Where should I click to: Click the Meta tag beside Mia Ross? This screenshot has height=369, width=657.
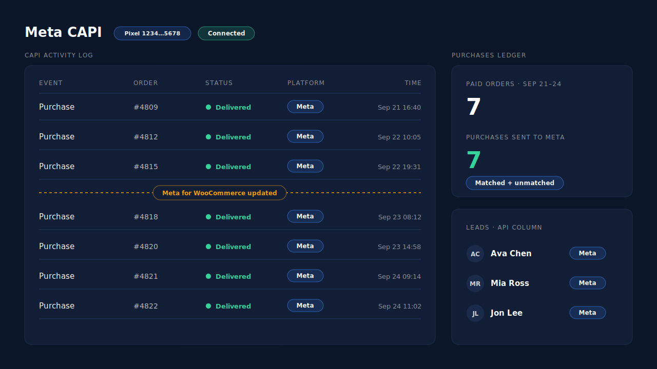tap(588, 283)
